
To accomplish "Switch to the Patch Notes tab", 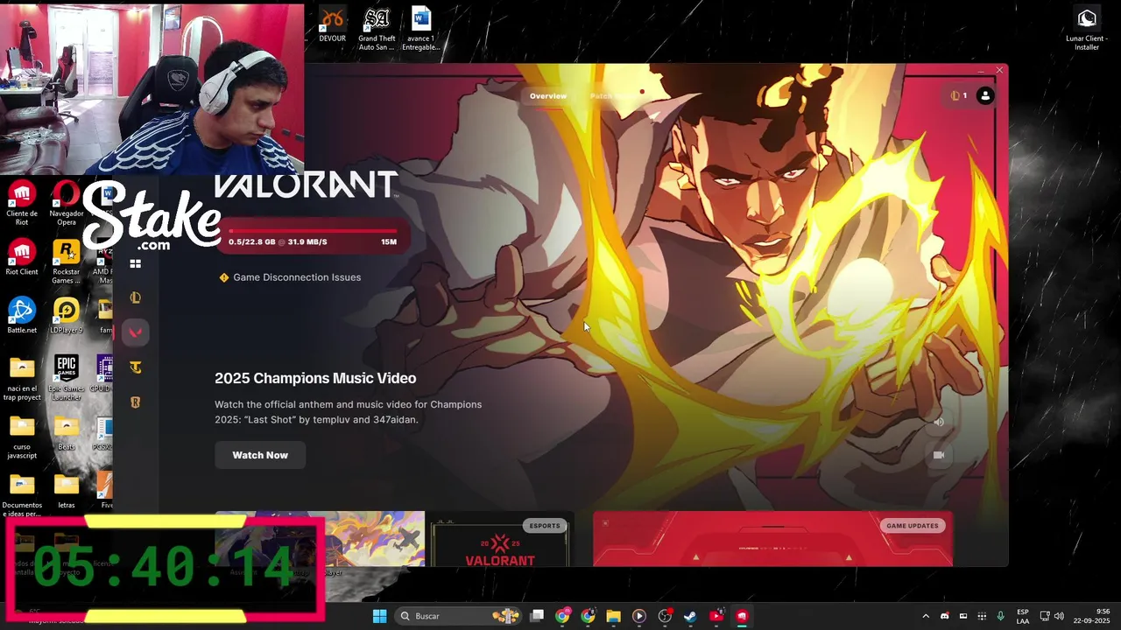I will [612, 96].
